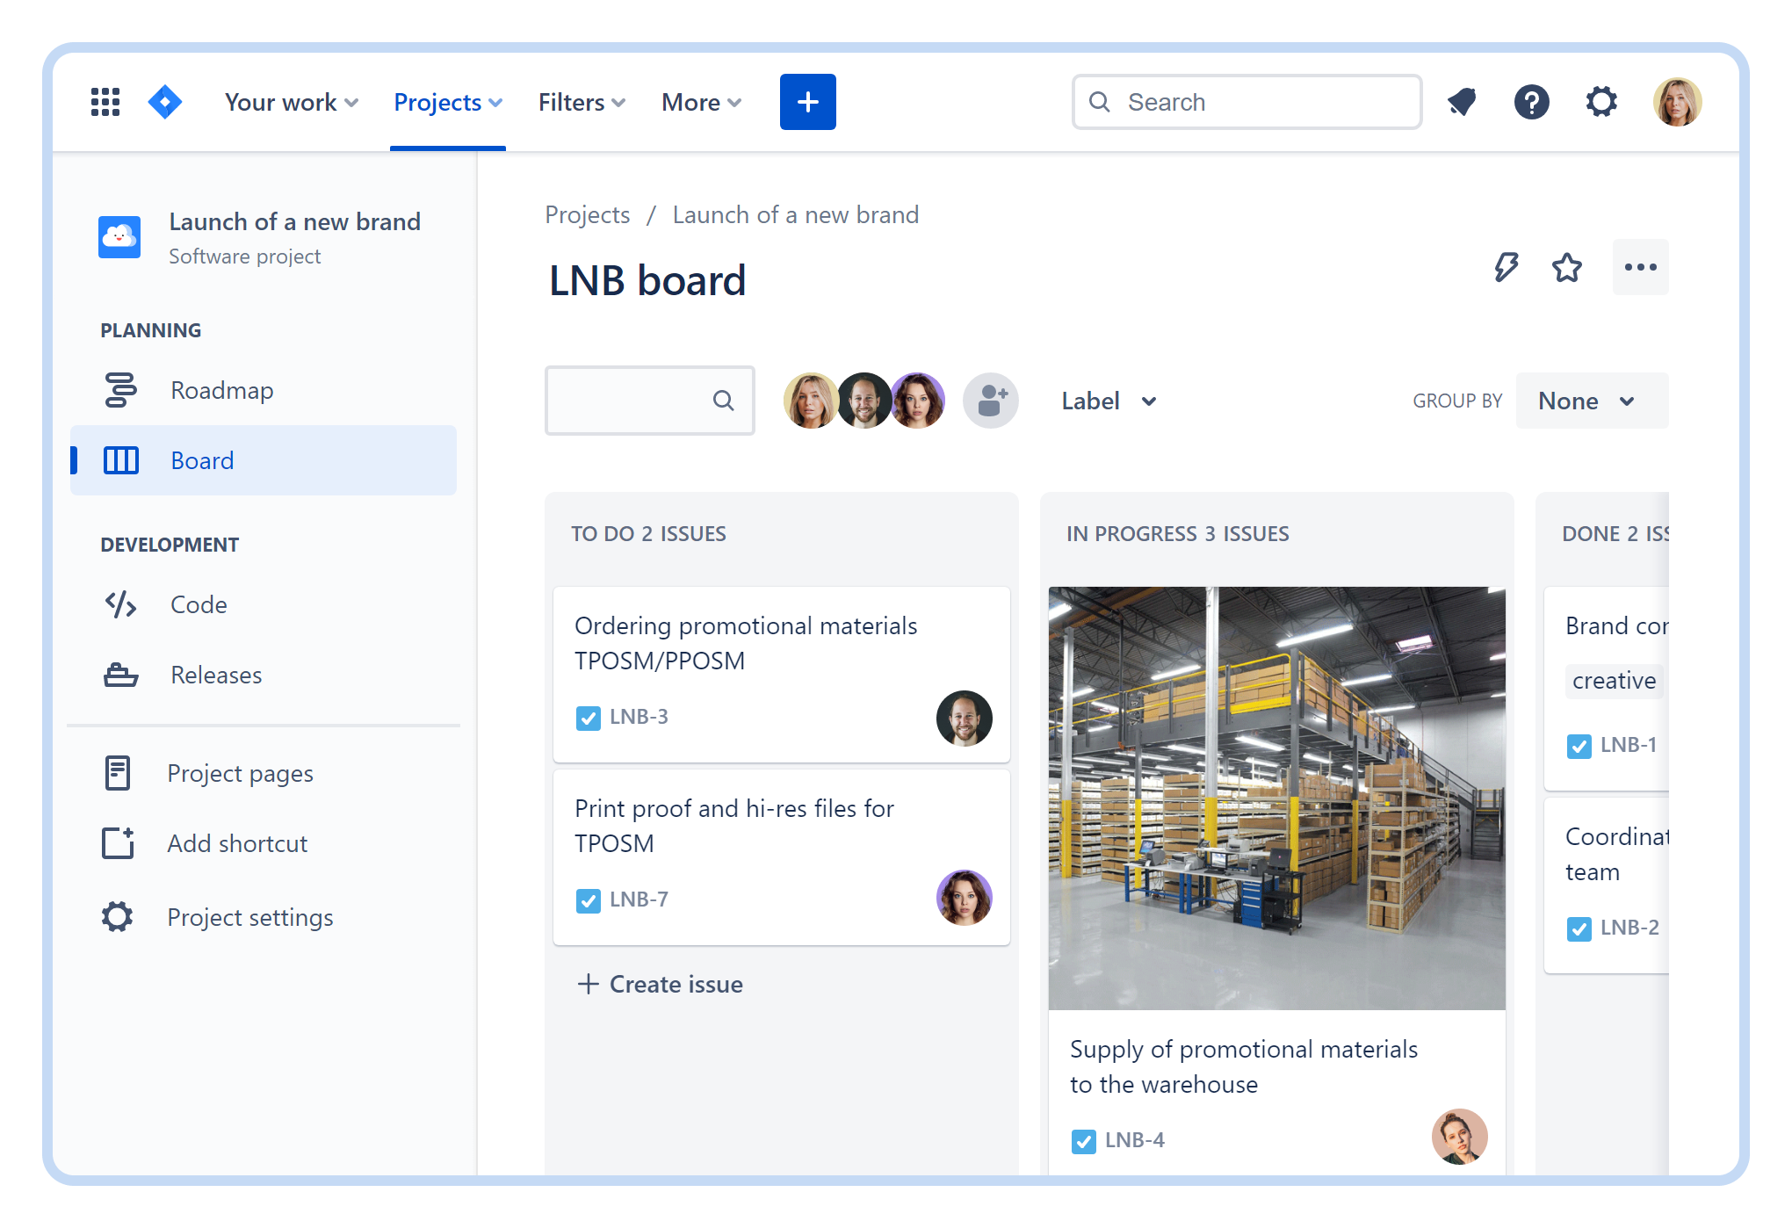The height and width of the screenshot is (1221, 1792).
Task: Star the LNB board
Action: click(1566, 267)
